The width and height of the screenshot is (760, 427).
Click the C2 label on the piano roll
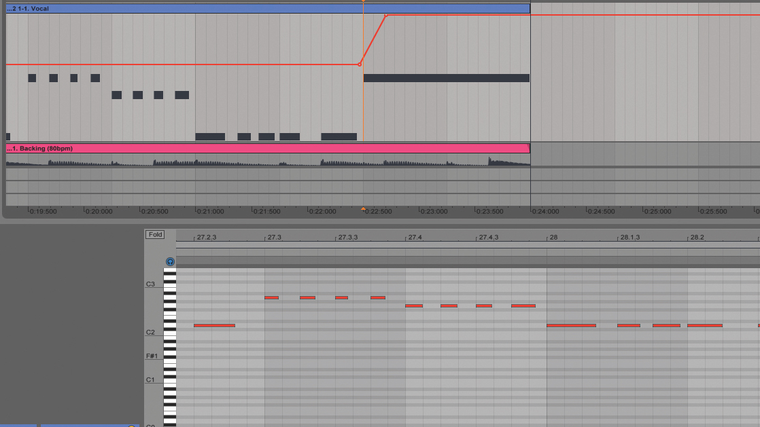(150, 332)
